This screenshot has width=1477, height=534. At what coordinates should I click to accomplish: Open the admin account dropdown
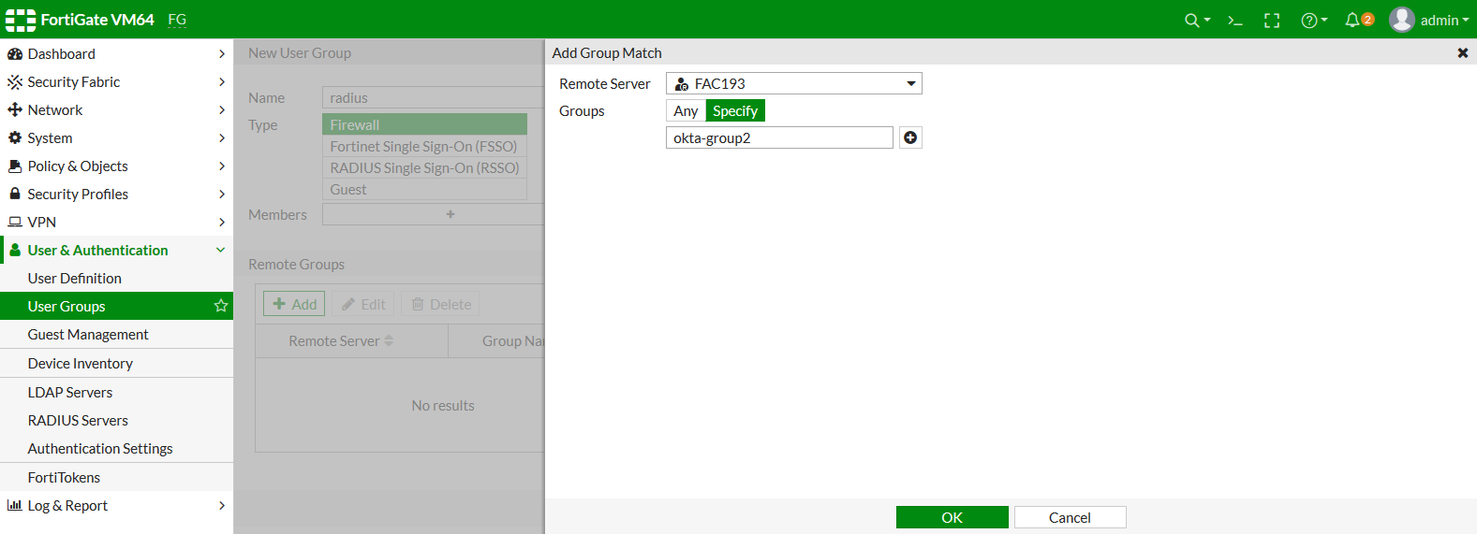(x=1445, y=21)
